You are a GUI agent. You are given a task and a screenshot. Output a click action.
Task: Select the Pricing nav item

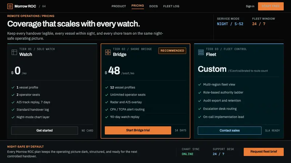click(x=137, y=6)
